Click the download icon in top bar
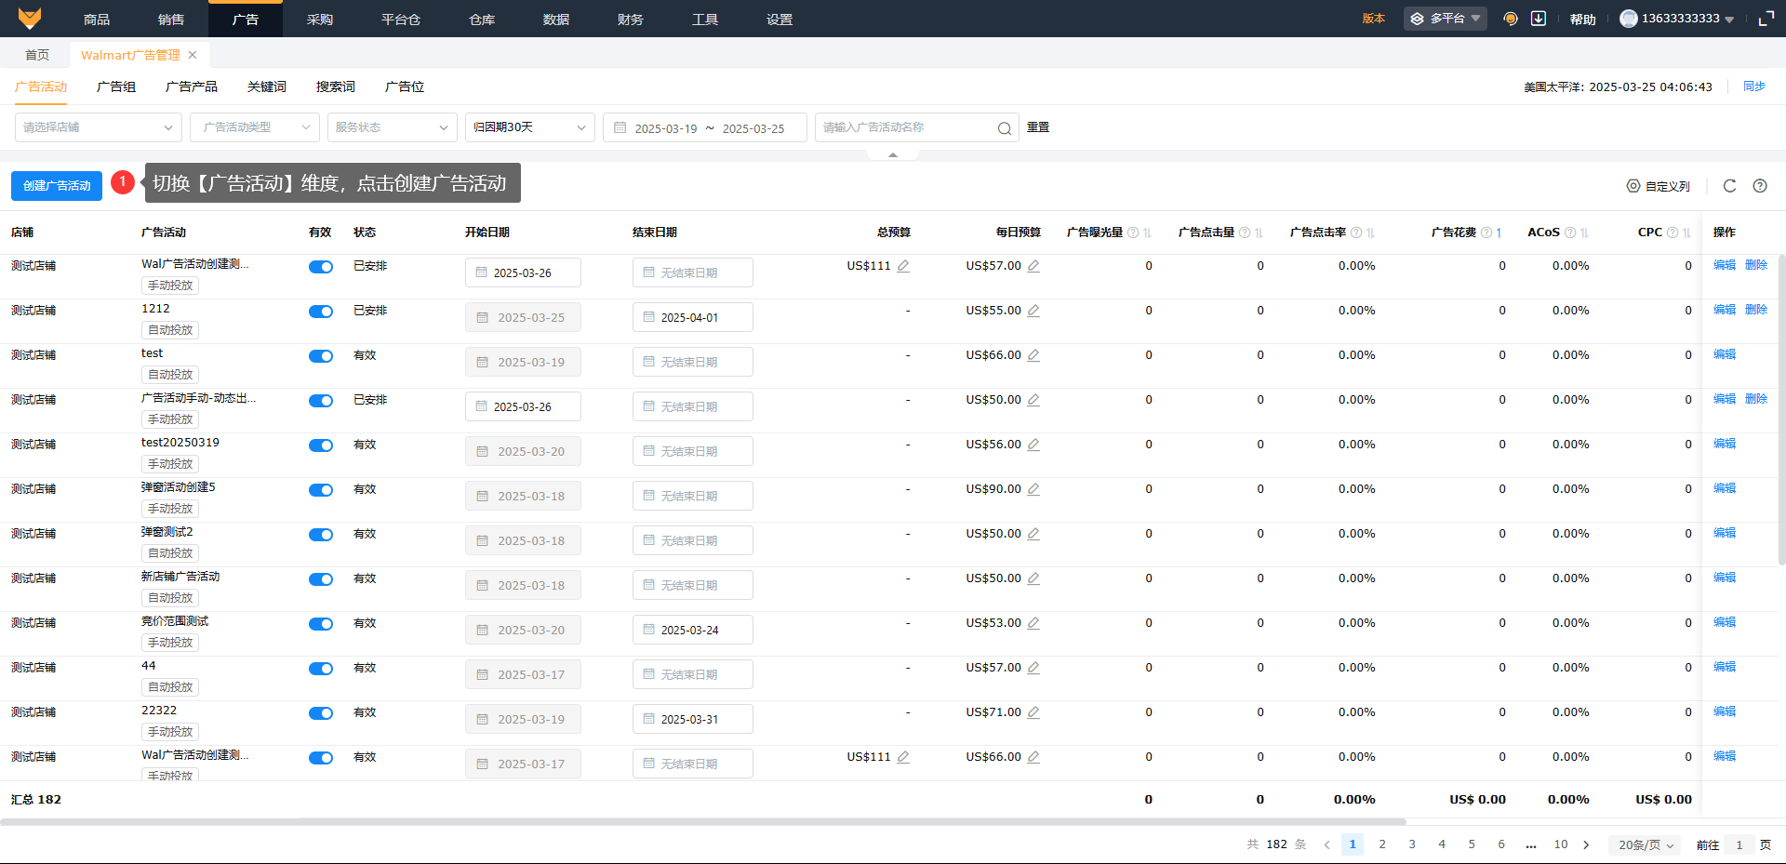This screenshot has width=1786, height=864. pos(1539,19)
